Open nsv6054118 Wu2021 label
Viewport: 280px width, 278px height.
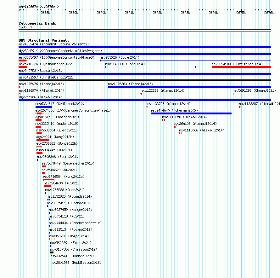click(67, 216)
